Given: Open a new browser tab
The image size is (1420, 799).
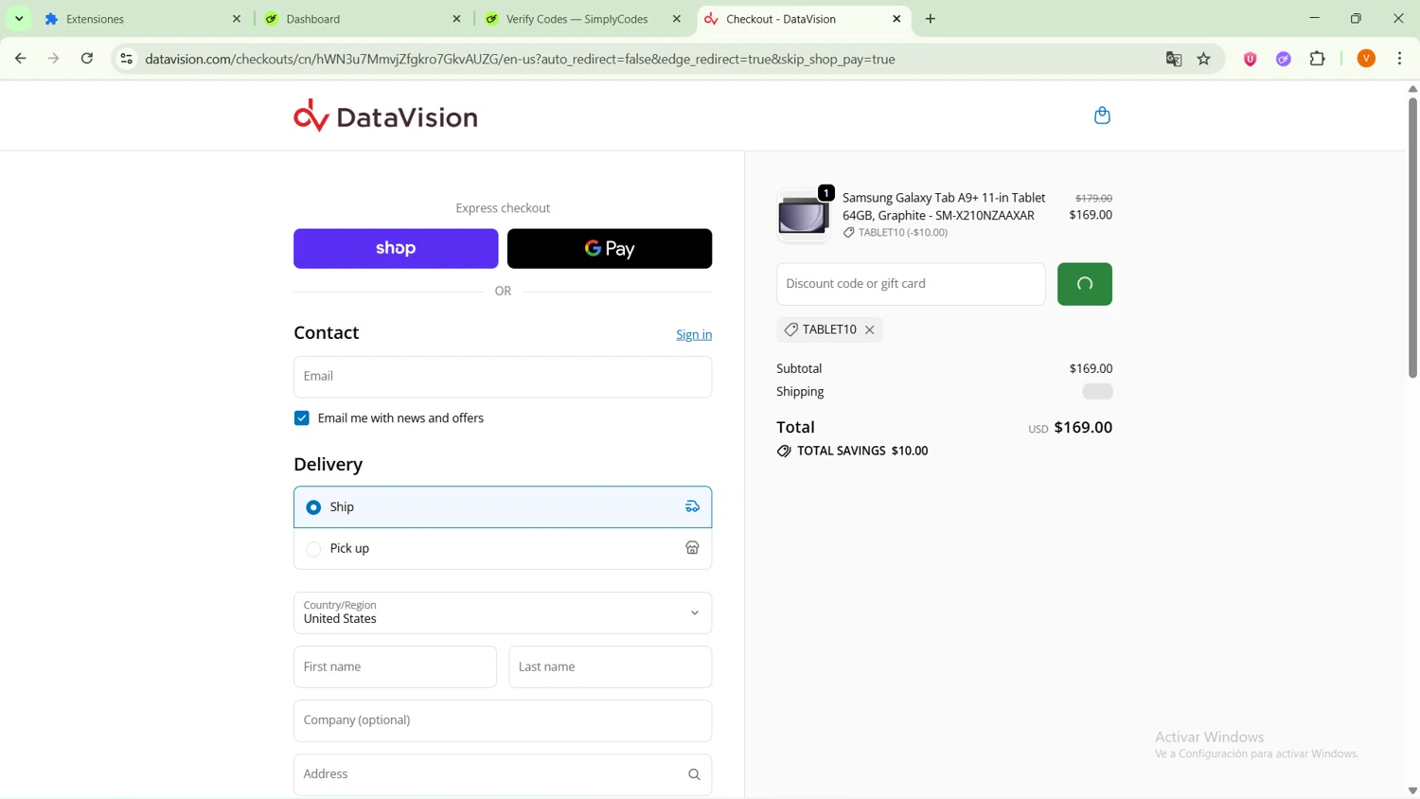Looking at the screenshot, I should click(x=931, y=19).
